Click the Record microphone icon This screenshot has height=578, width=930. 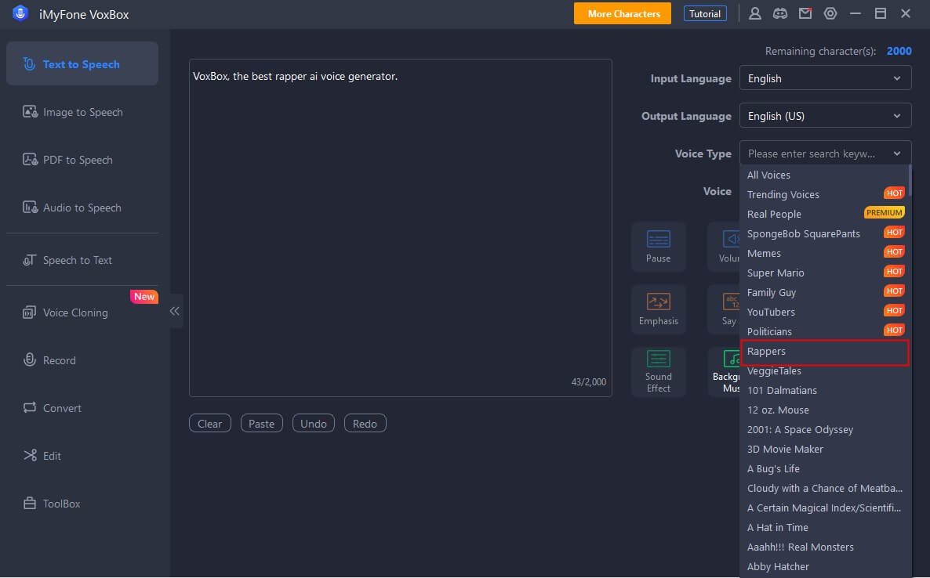[x=30, y=360]
